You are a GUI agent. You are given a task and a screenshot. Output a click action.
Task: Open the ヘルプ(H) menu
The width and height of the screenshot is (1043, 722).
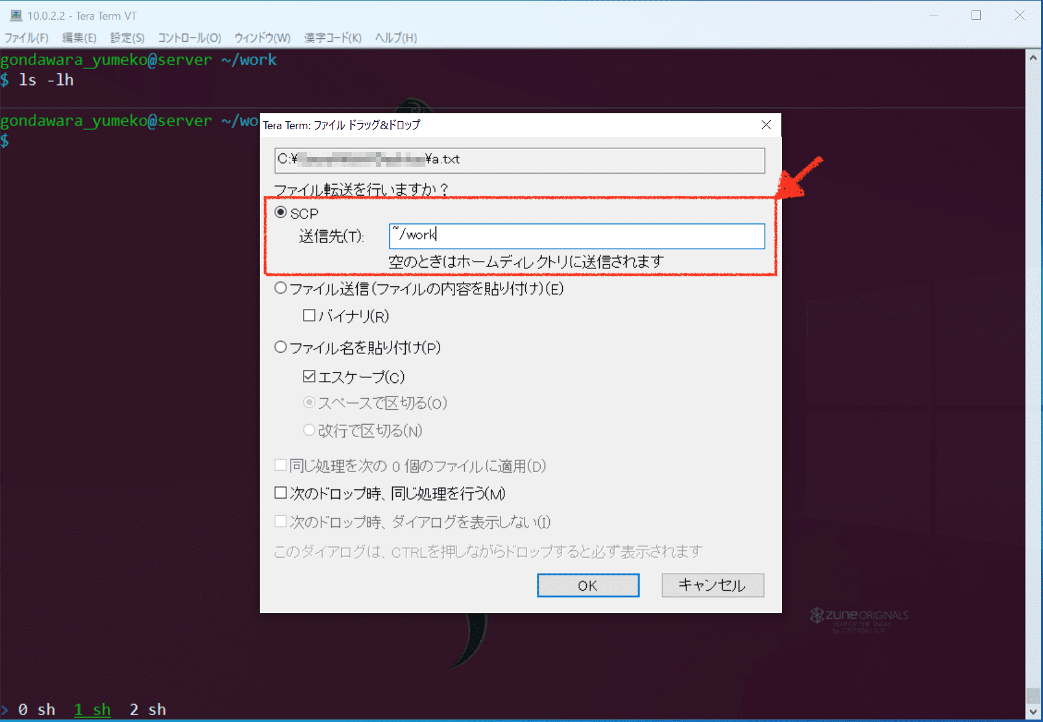[x=397, y=38]
